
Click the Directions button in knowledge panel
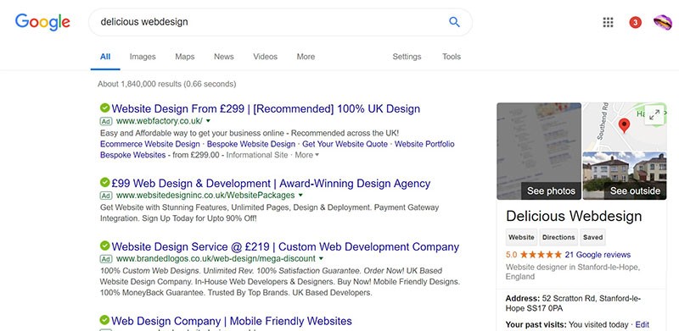[558, 237]
